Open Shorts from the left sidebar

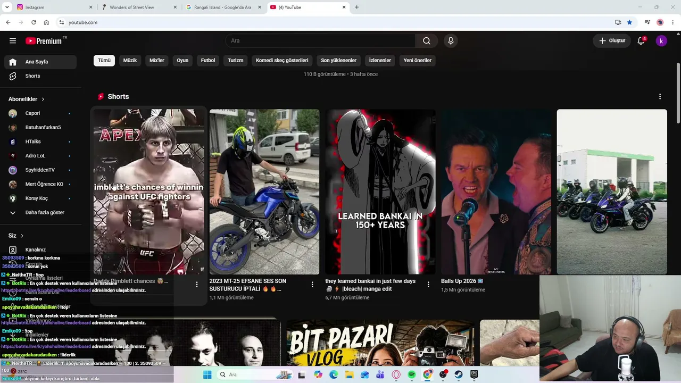coord(40,76)
